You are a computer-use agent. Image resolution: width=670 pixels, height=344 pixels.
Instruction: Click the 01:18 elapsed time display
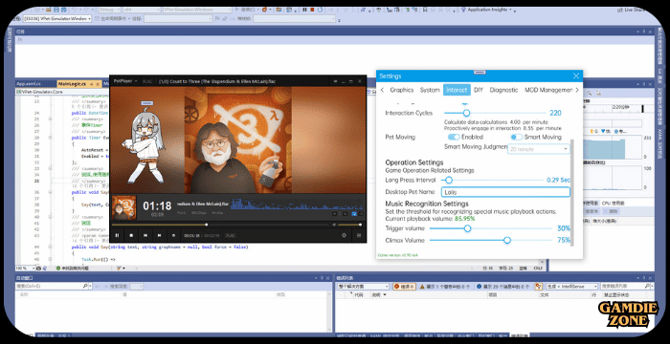coord(157,205)
